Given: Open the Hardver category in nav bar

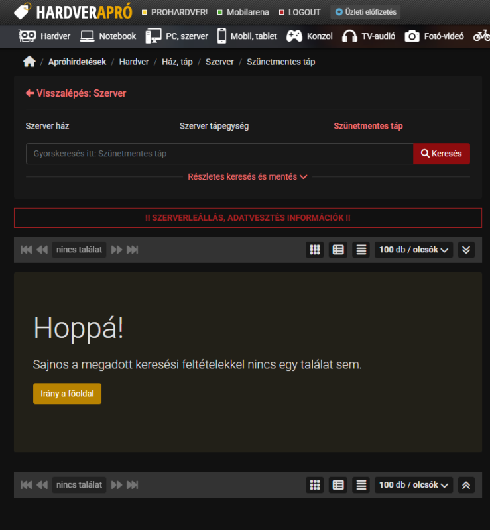Looking at the screenshot, I should click(44, 36).
